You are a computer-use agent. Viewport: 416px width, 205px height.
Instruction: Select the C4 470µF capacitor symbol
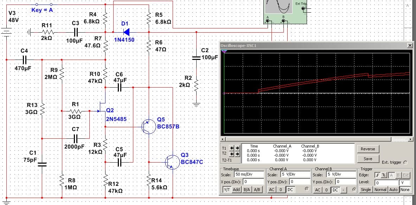coord(24,60)
